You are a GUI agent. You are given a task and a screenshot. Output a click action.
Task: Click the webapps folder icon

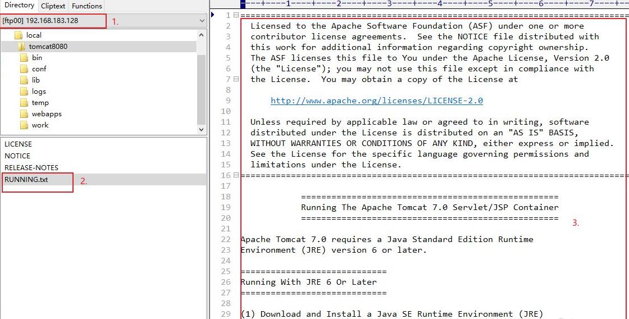point(24,113)
